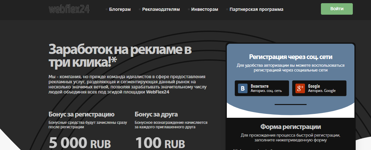The image size is (371, 150).
Task: Click the heading 'Заработок на рекламе в три клика!*'
Action: pyautogui.click(x=120, y=56)
